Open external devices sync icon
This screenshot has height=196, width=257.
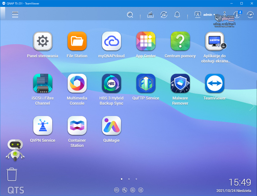coord(164,15)
